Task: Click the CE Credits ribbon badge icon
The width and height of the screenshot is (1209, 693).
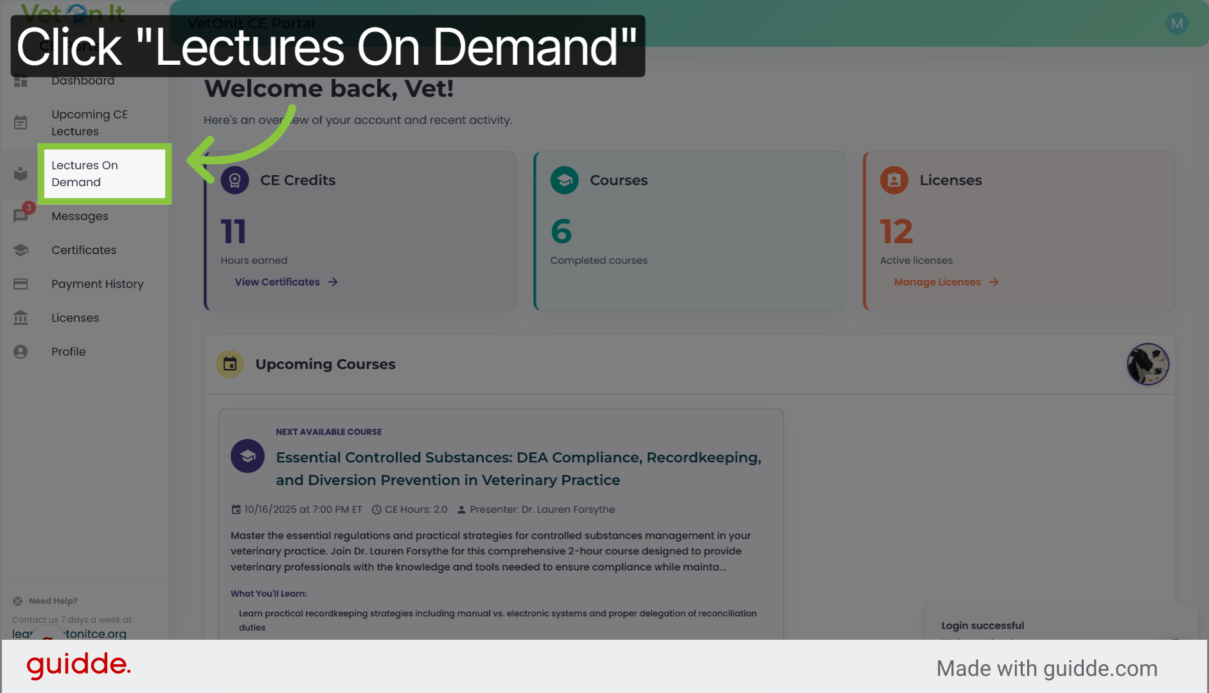Action: (235, 180)
